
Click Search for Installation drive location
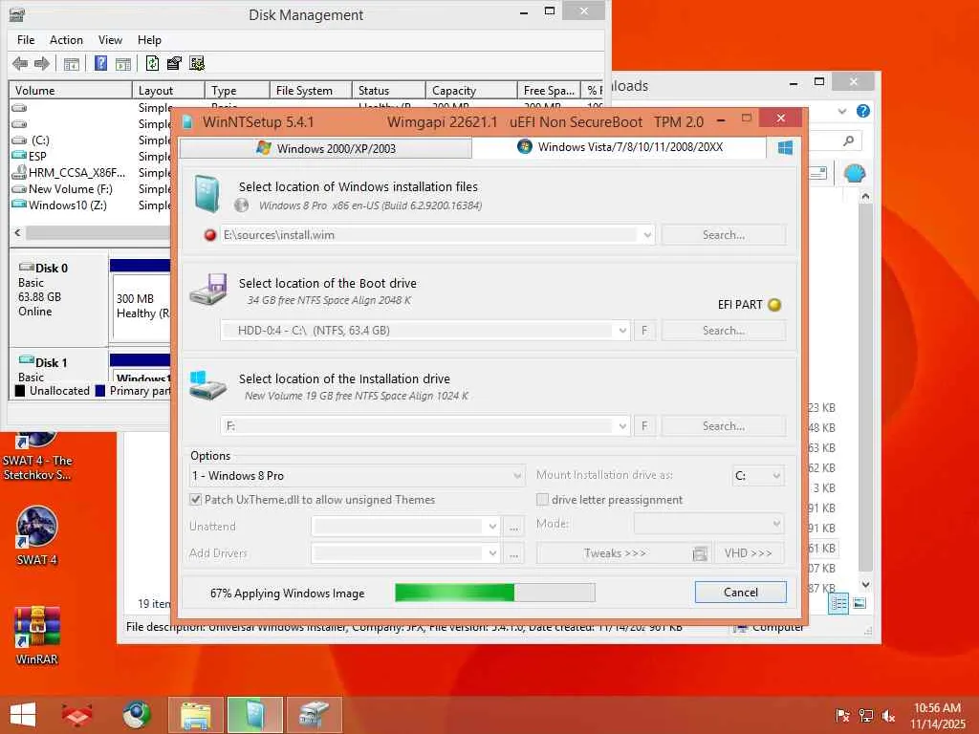[724, 426]
